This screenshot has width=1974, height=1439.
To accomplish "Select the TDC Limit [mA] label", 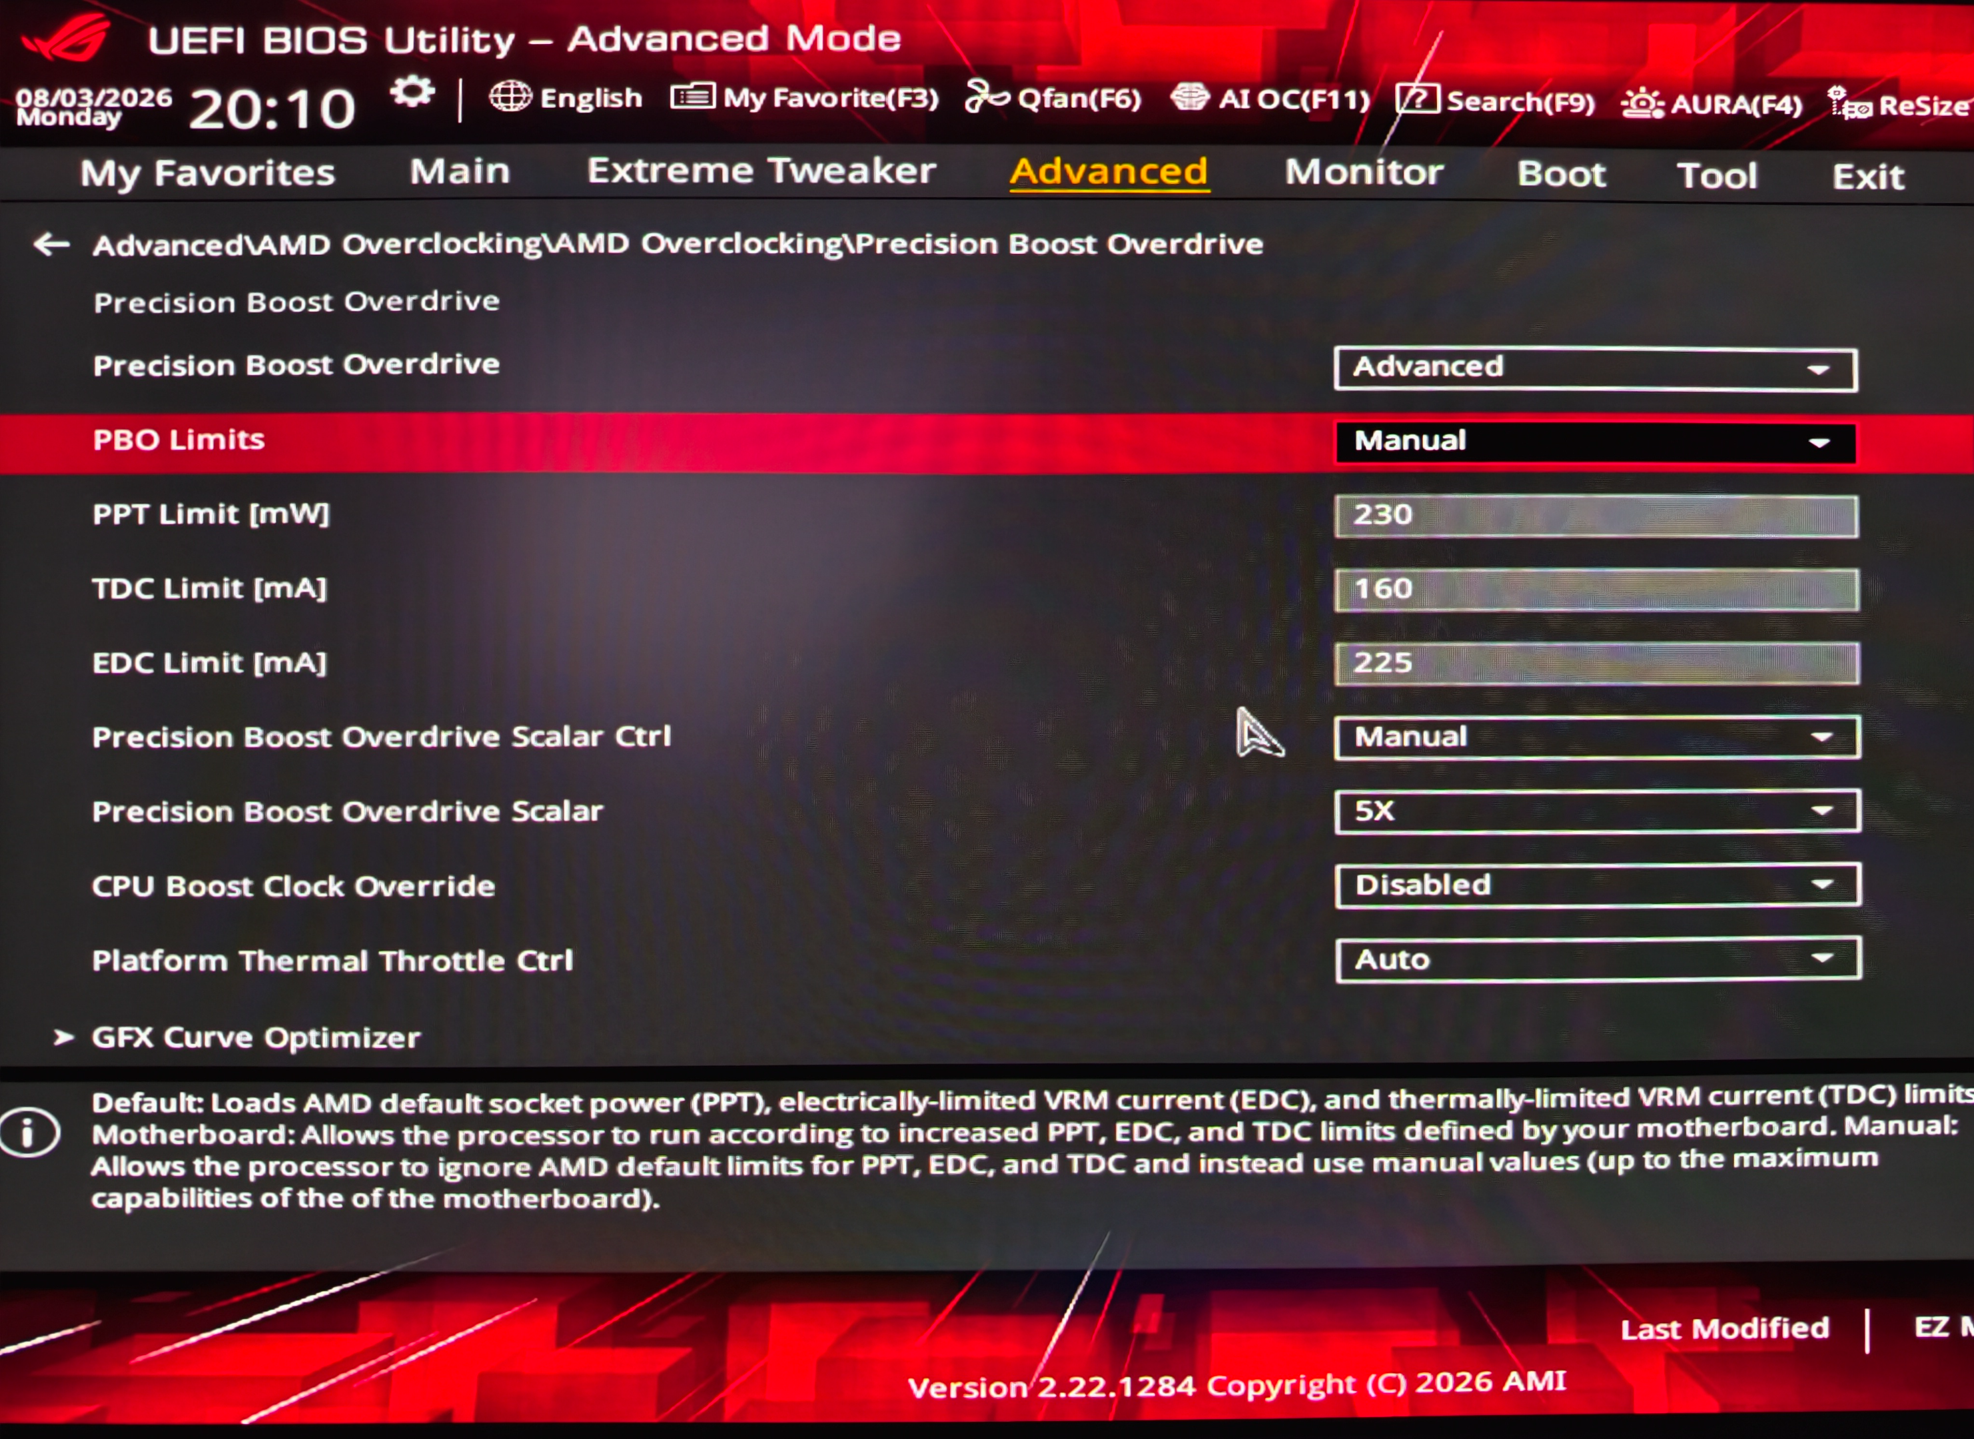I will (209, 589).
